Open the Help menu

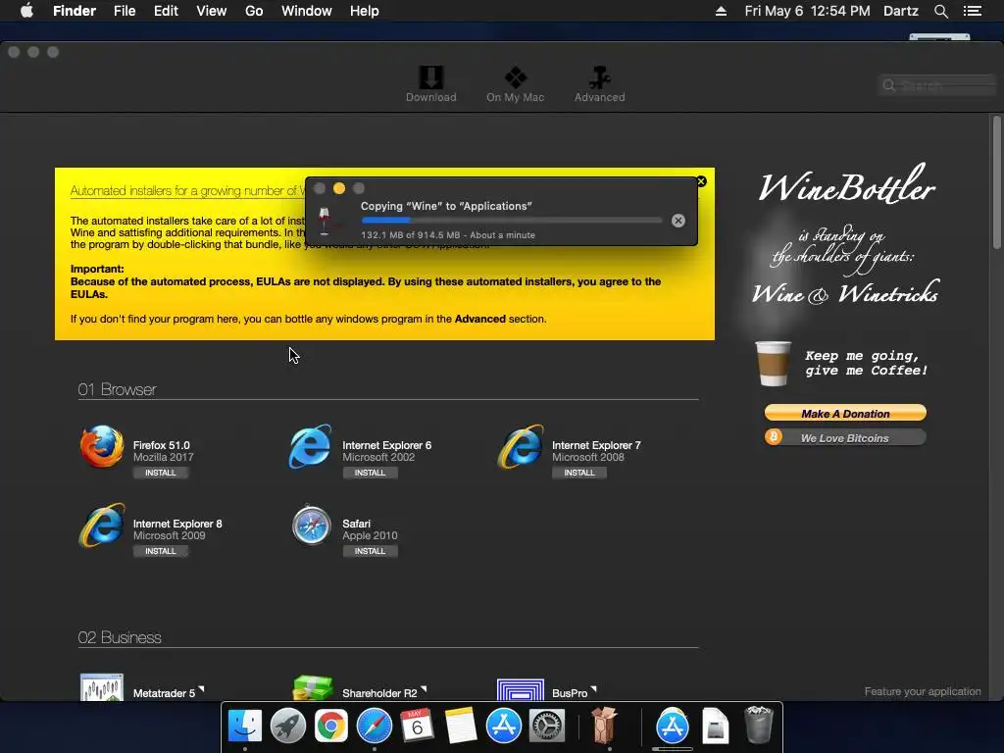point(365,11)
